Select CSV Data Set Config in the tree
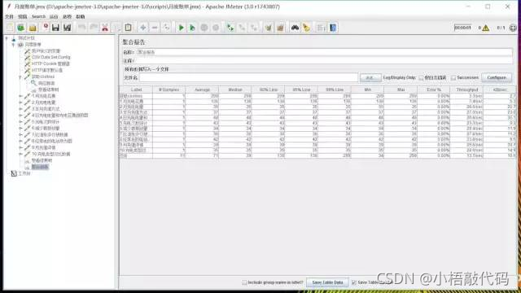 click(50, 57)
